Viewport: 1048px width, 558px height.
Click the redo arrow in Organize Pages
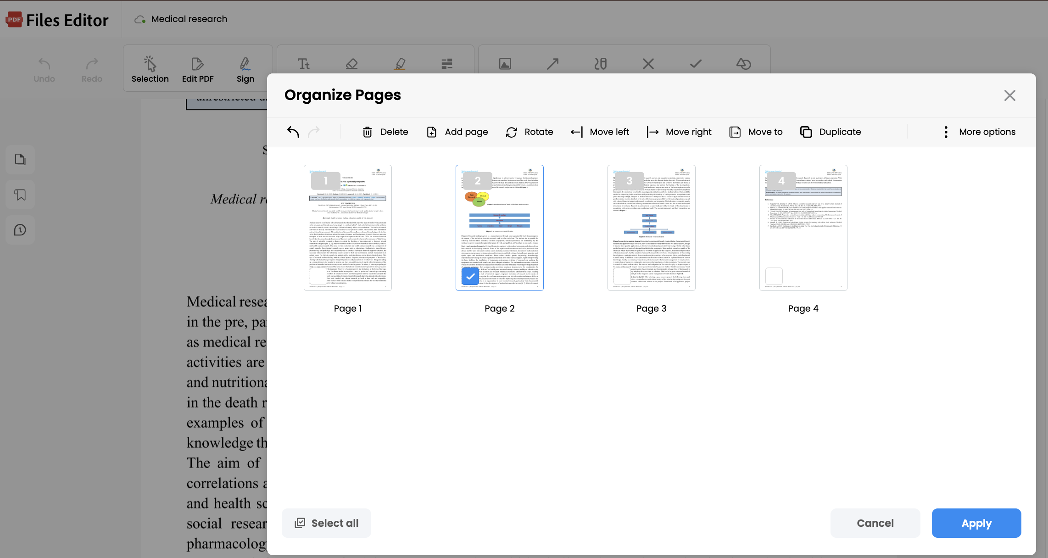coord(314,132)
